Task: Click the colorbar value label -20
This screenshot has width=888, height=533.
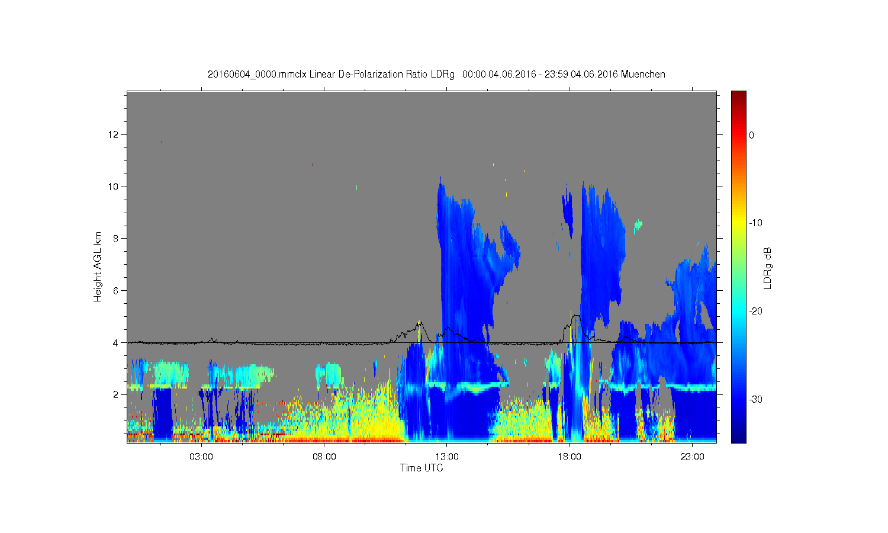Action: click(x=755, y=312)
